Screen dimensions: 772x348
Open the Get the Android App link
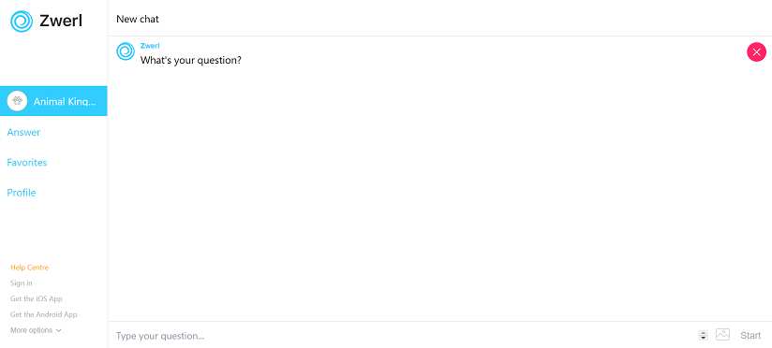(44, 314)
